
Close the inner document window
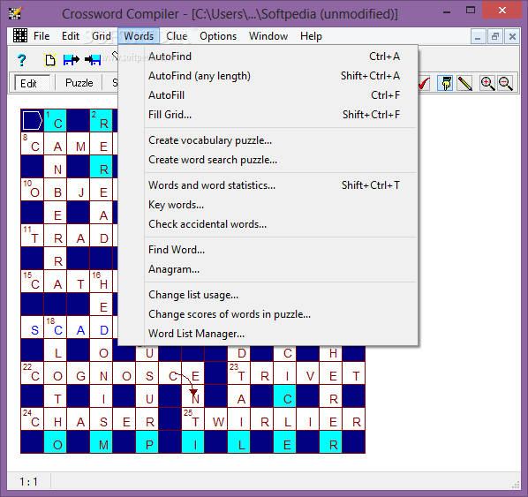click(512, 36)
